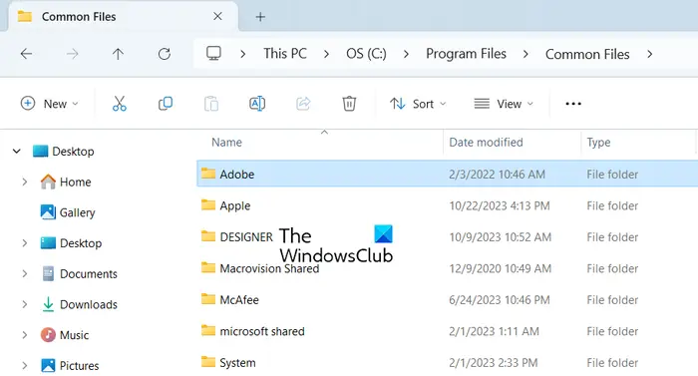Select the DESIGNER folder name
Image resolution: width=698 pixels, height=376 pixels.
(246, 237)
